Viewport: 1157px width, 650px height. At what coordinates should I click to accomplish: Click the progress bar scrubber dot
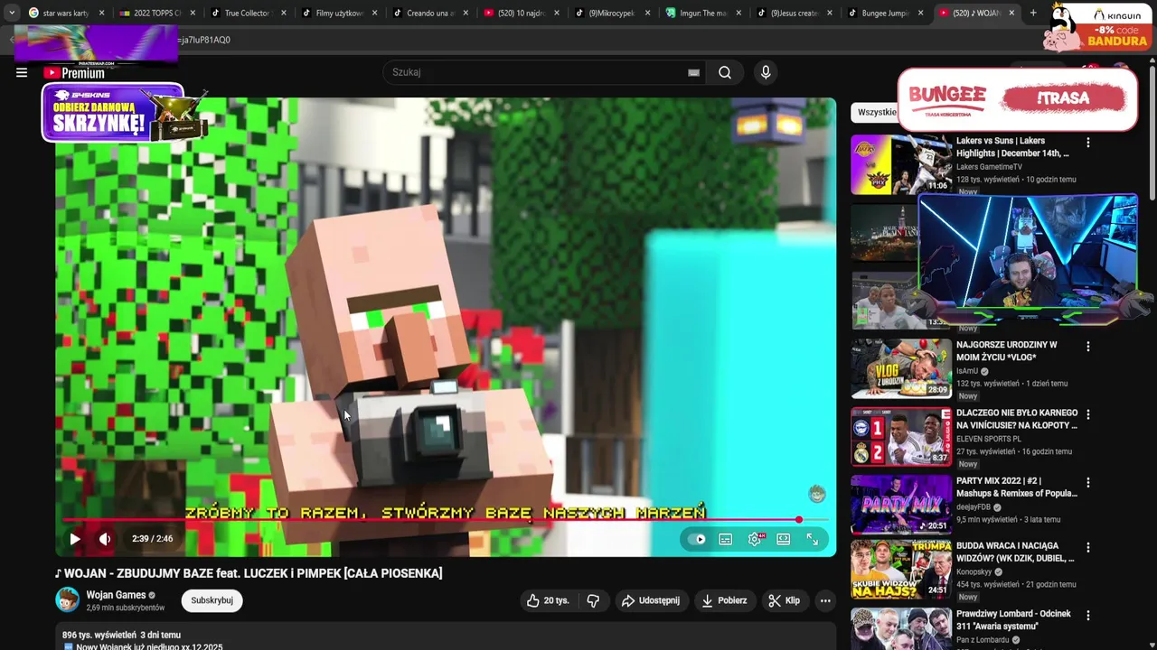[x=799, y=520]
